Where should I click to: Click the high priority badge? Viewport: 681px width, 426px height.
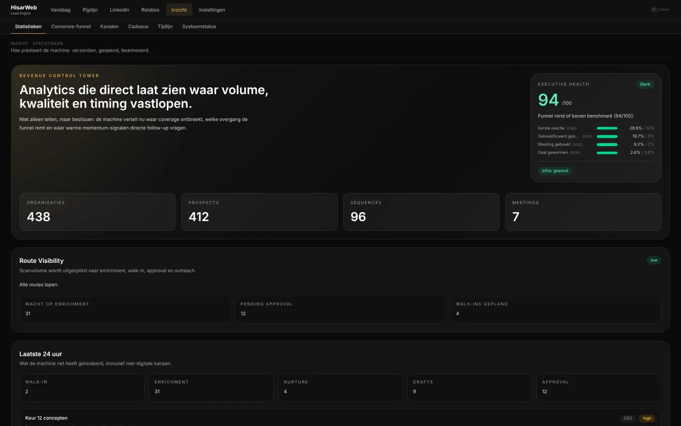[x=647, y=418]
